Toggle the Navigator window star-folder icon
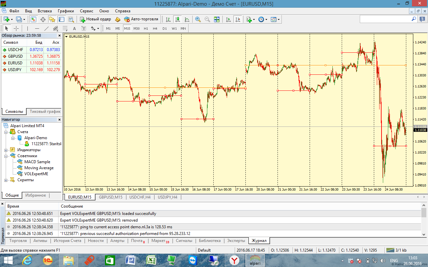This screenshot has height=267, width=428. point(52,19)
